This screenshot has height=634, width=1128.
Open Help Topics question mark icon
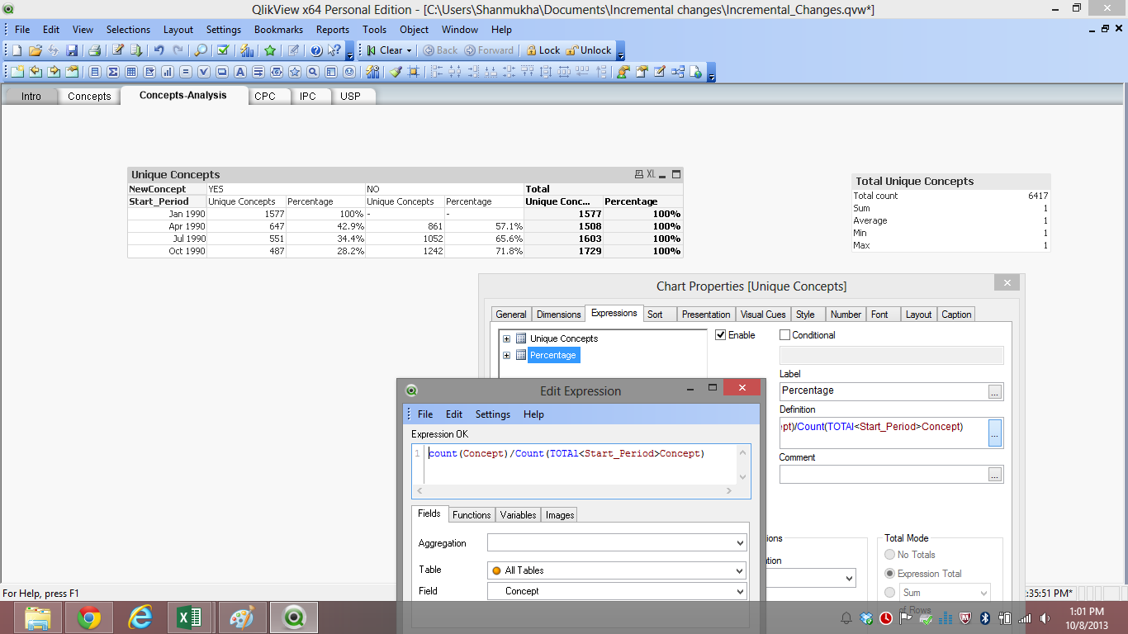(x=316, y=50)
